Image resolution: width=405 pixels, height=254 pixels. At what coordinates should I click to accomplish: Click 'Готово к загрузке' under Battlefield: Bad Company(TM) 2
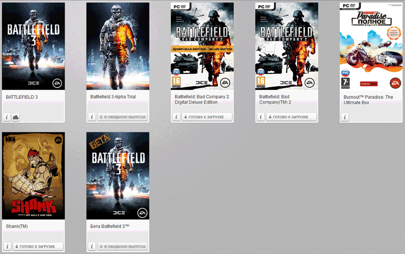coord(291,117)
